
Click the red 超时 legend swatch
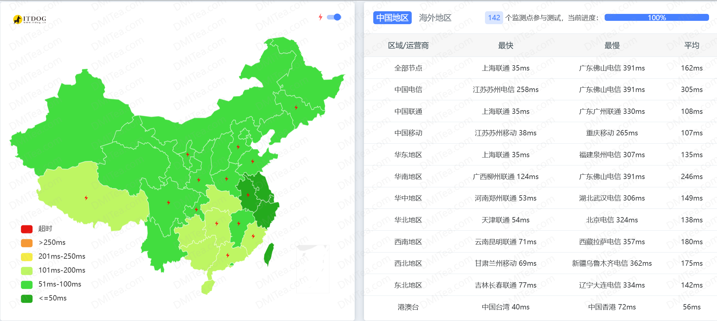click(27, 229)
